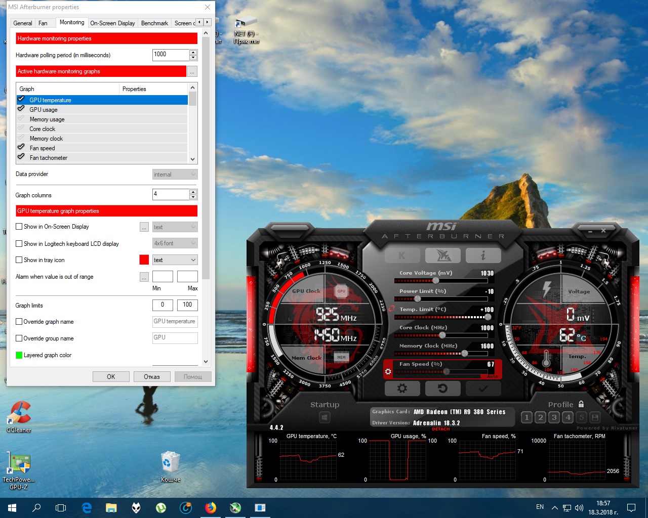Select profile slot 1

point(526,417)
